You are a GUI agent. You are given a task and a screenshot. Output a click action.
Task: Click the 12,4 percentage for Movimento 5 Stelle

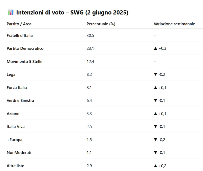point(90,62)
